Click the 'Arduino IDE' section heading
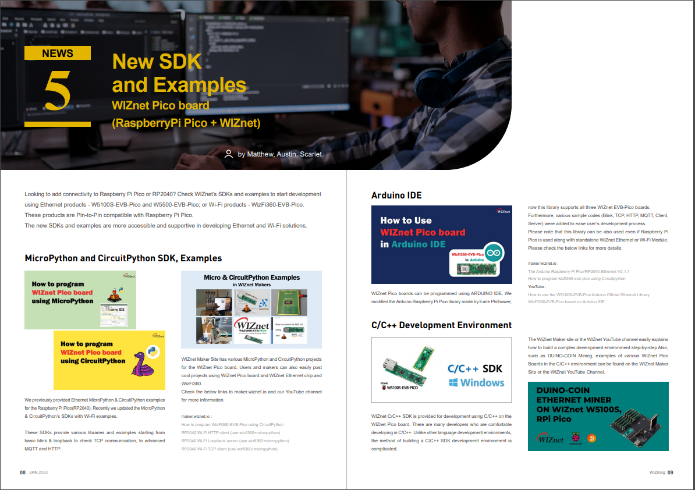Image resolution: width=695 pixels, height=490 pixels. (x=396, y=196)
